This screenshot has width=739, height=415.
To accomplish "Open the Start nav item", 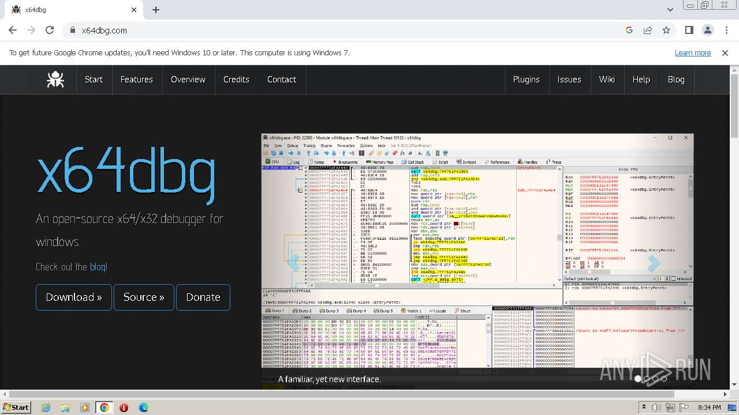I will pos(94,80).
